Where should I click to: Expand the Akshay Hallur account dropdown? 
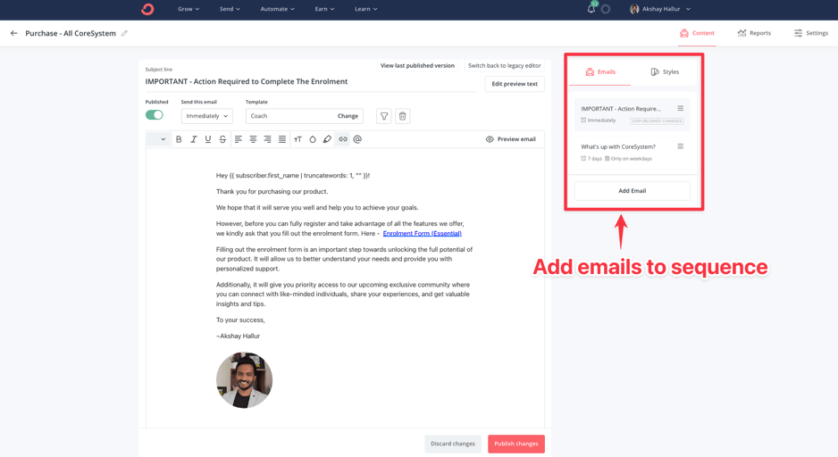(x=688, y=9)
